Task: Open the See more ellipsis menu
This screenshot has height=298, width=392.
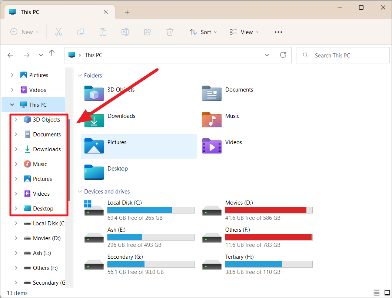Action: pyautogui.click(x=278, y=32)
